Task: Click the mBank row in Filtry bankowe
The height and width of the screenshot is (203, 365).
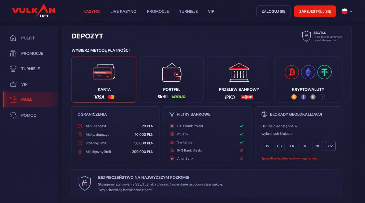Action: coord(207,134)
